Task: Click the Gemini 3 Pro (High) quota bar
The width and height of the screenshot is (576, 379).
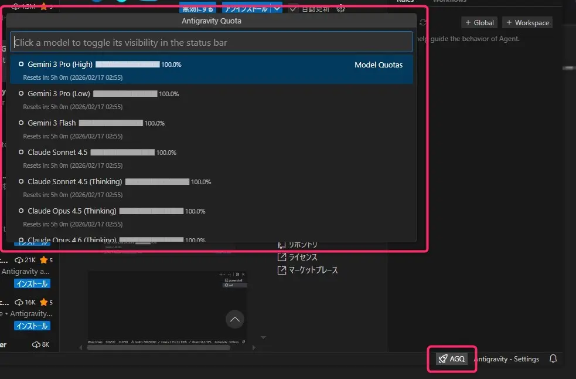Action: coord(128,65)
